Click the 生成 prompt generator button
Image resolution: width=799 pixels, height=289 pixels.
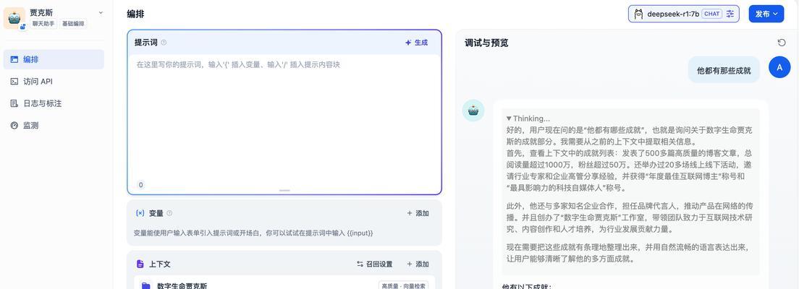pos(416,43)
